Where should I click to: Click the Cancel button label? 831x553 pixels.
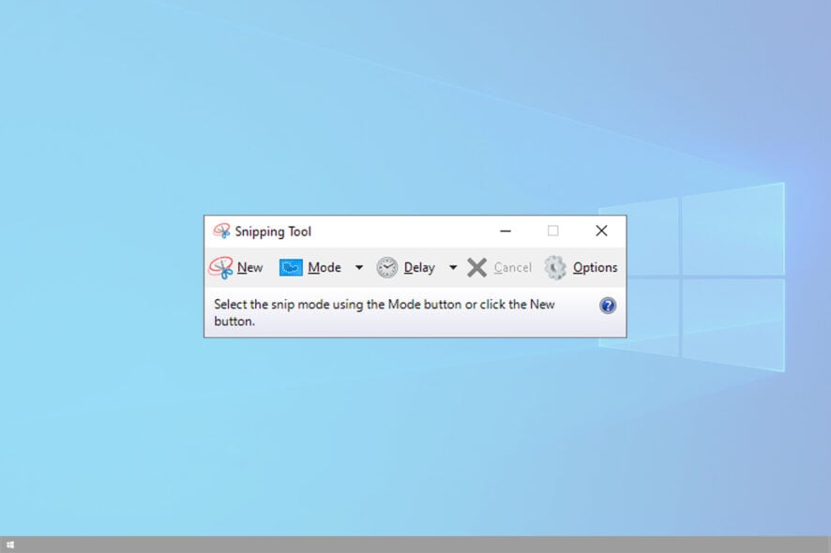tap(512, 267)
